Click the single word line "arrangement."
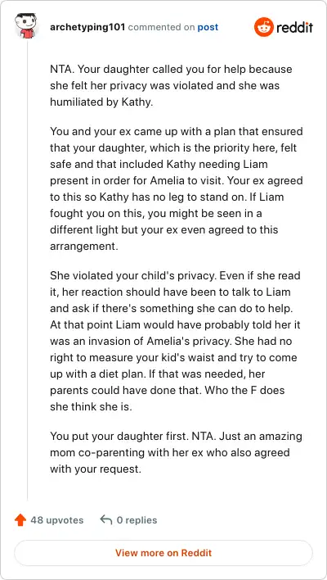This screenshot has width=327, height=580. click(x=83, y=246)
